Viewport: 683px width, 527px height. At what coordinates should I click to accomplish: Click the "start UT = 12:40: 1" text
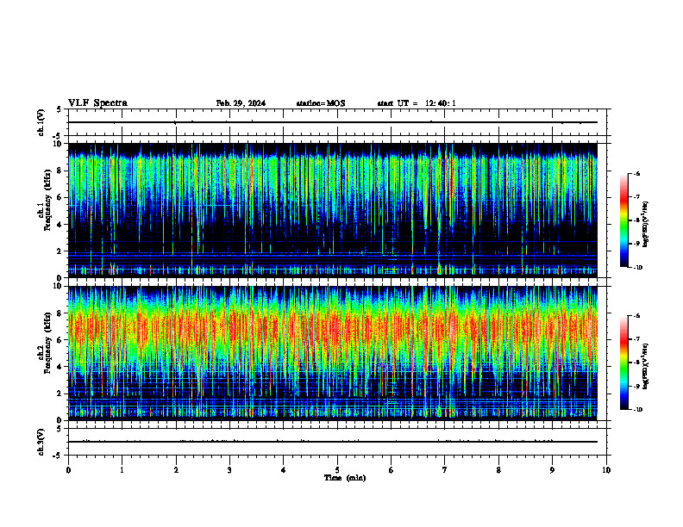pyautogui.click(x=417, y=103)
